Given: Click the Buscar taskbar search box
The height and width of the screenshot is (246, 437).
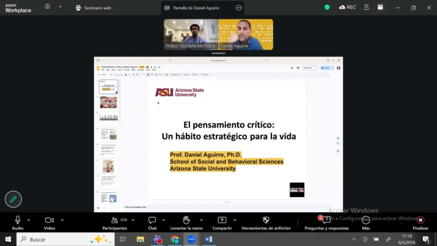Looking at the screenshot, I should click(x=65, y=239).
